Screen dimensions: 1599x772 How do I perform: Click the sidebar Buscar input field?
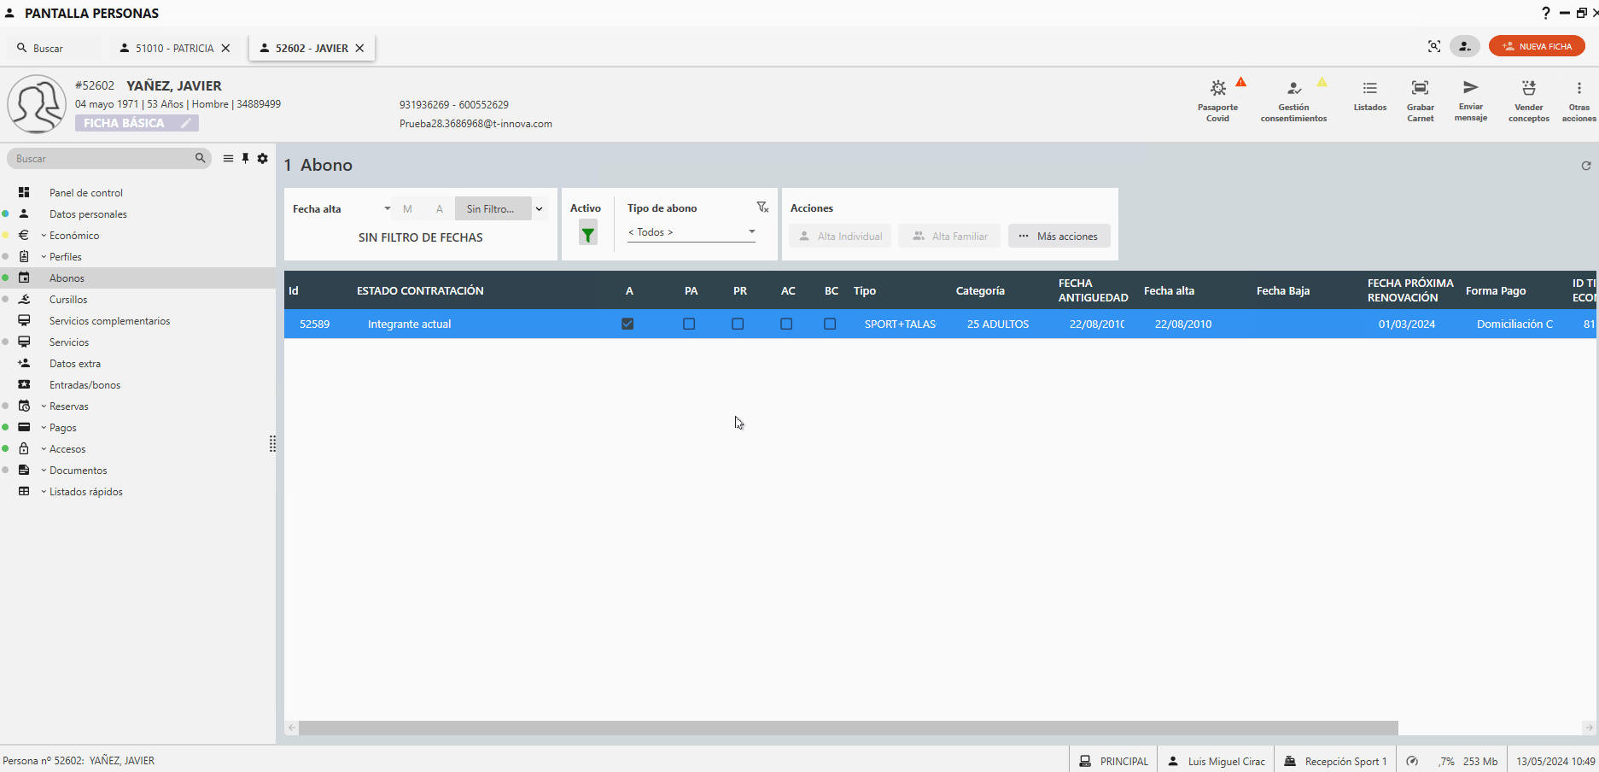[x=102, y=158]
